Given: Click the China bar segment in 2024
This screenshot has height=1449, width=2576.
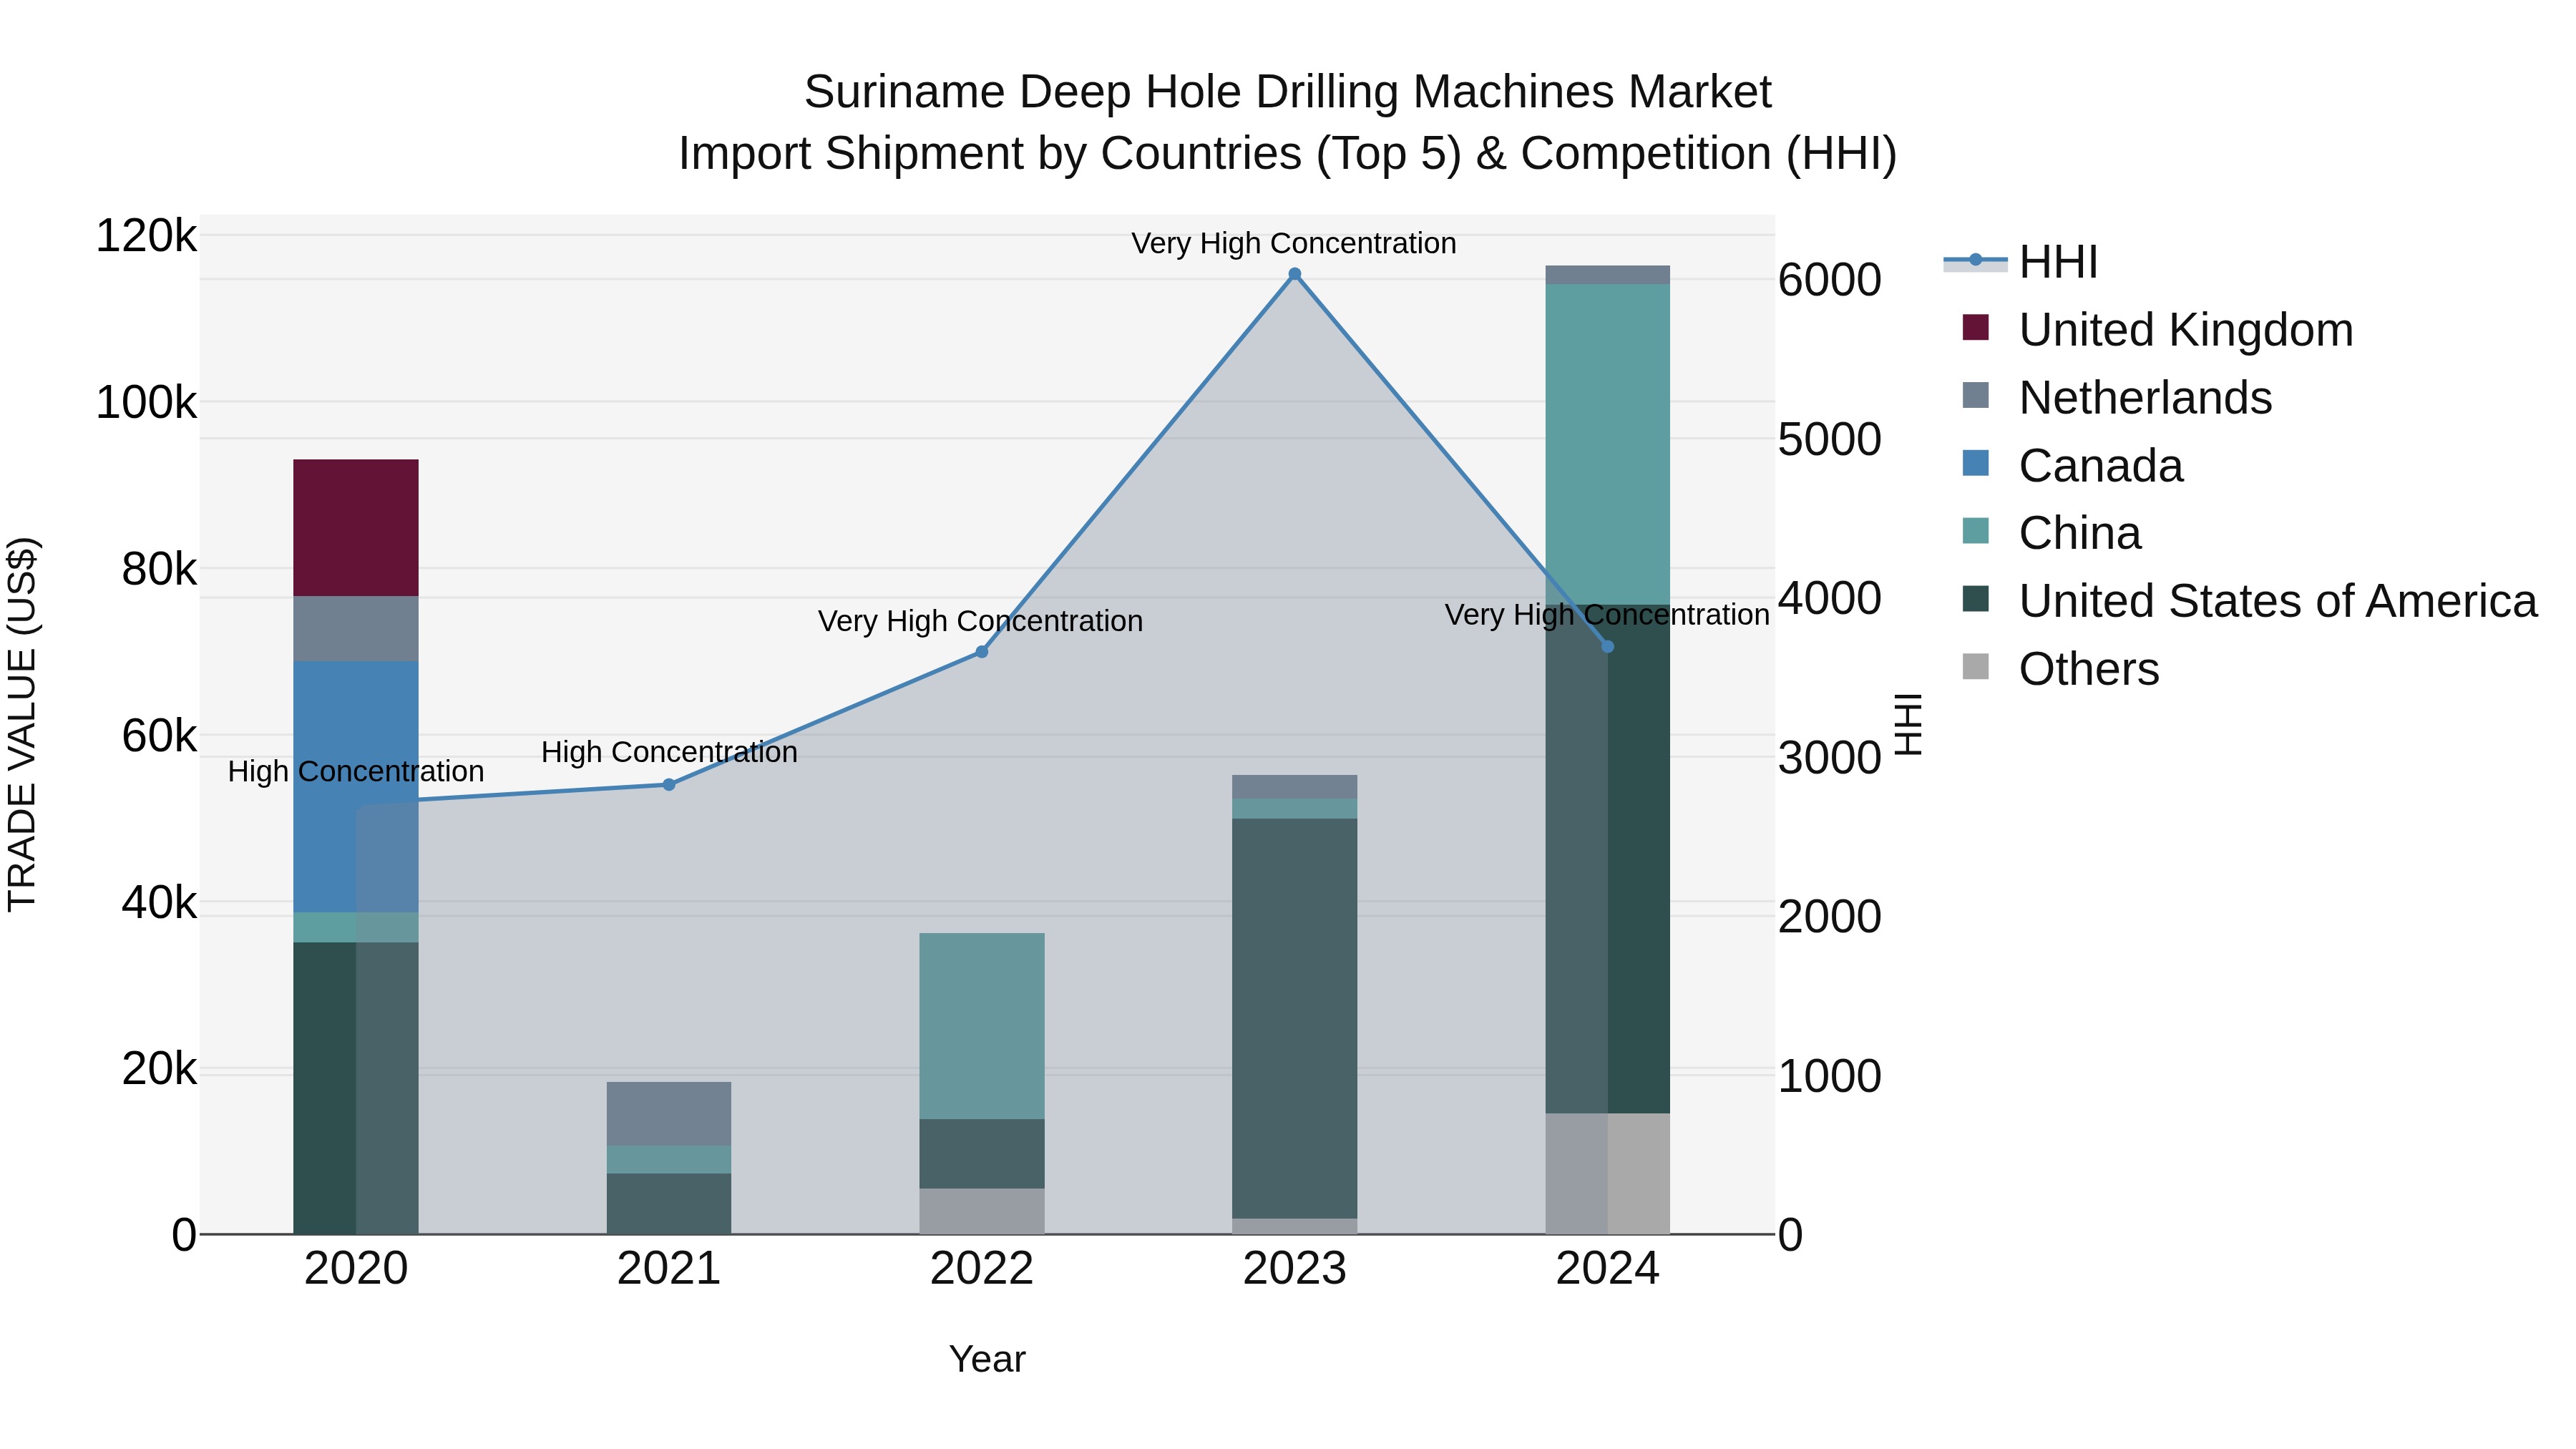Looking at the screenshot, I should coord(1607,444).
